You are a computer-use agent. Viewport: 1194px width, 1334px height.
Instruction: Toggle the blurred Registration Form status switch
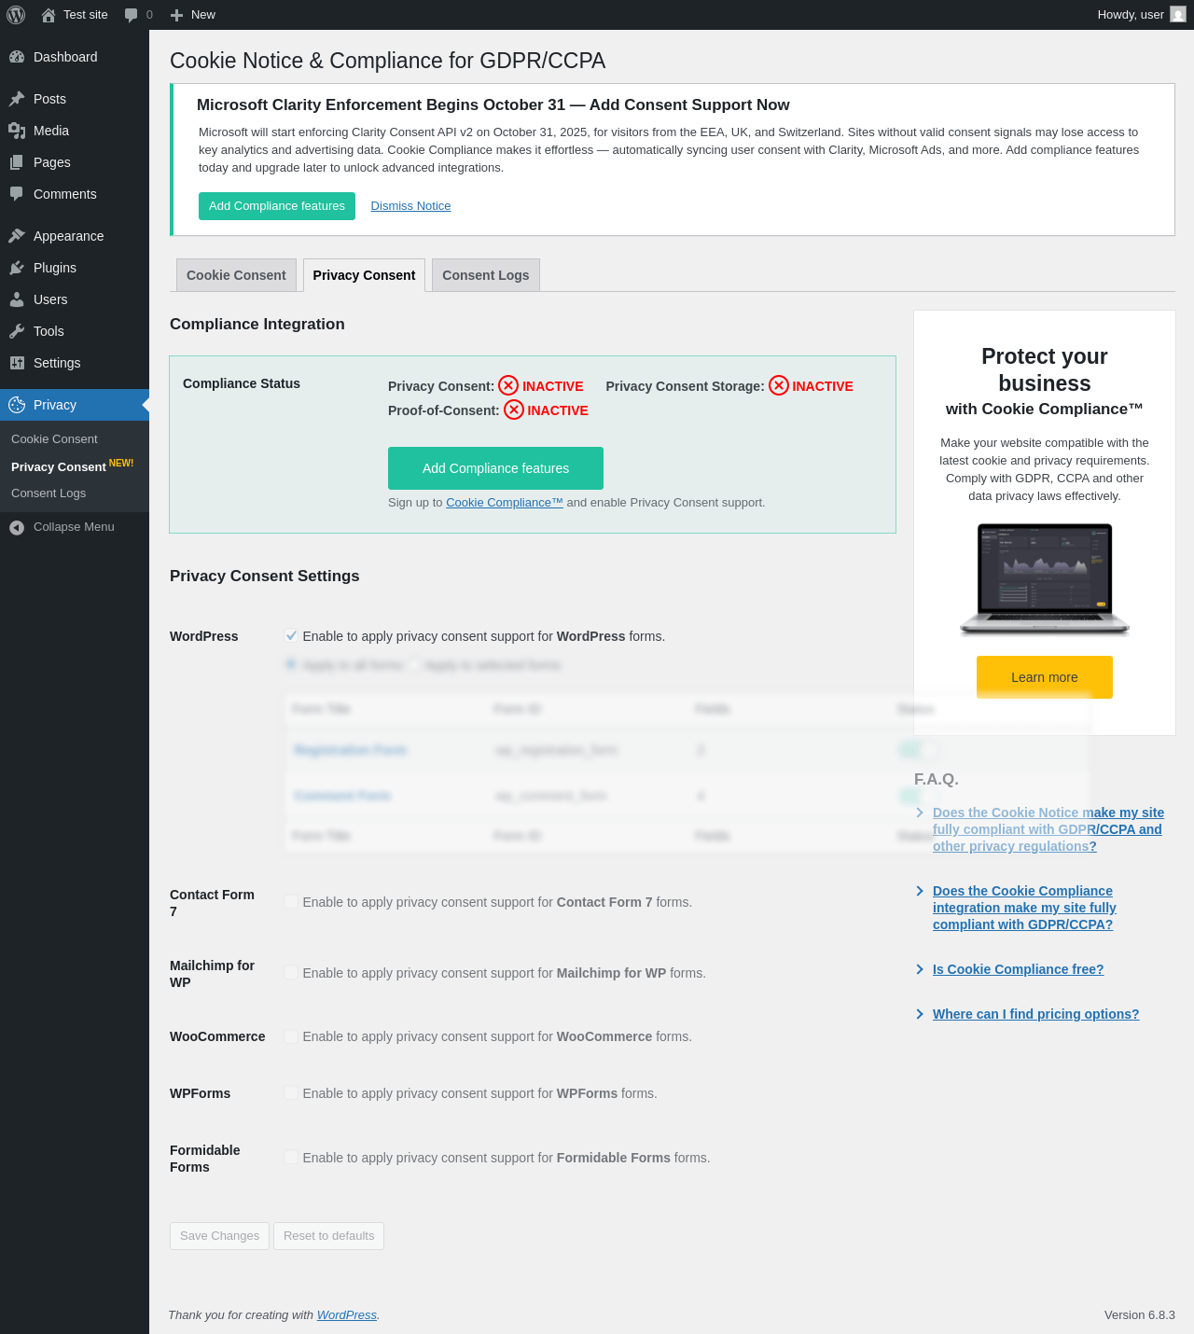point(919,749)
